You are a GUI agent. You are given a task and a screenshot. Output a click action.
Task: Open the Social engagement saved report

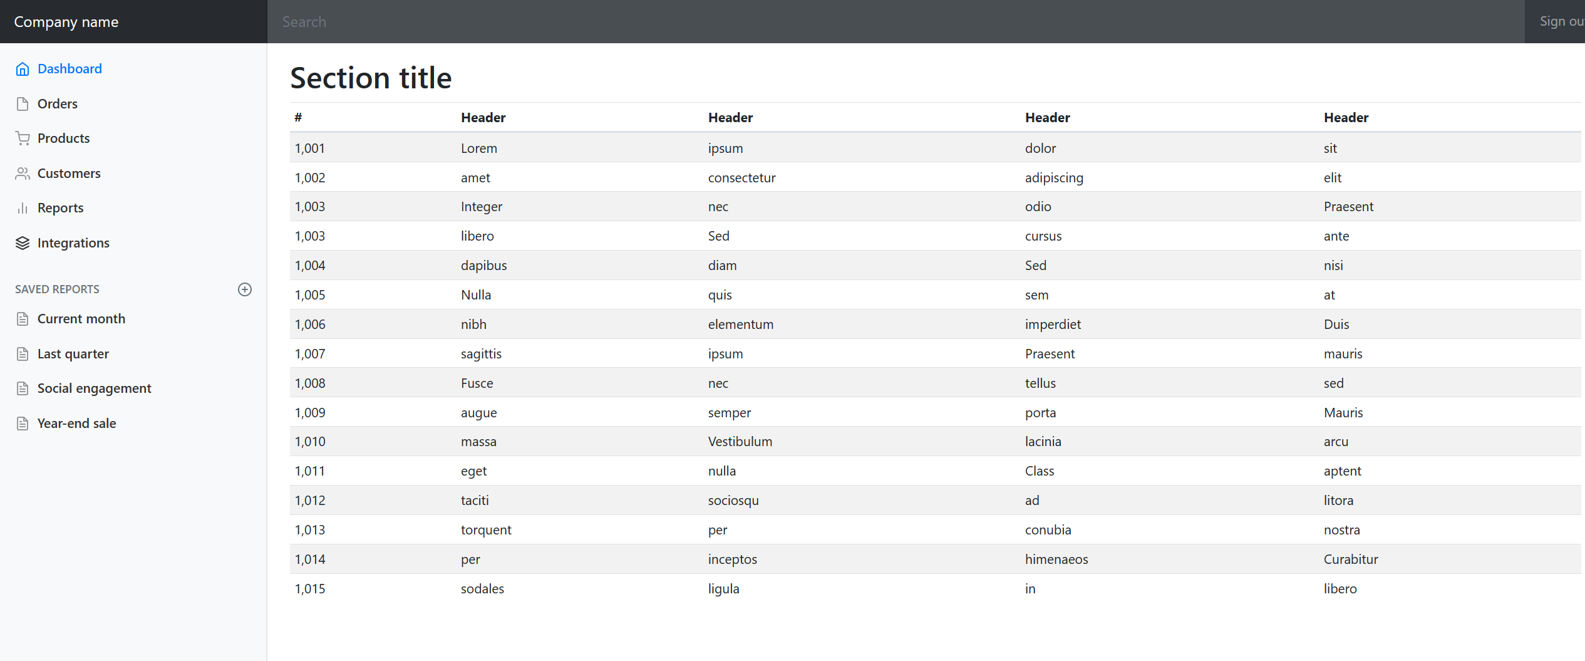(x=94, y=388)
